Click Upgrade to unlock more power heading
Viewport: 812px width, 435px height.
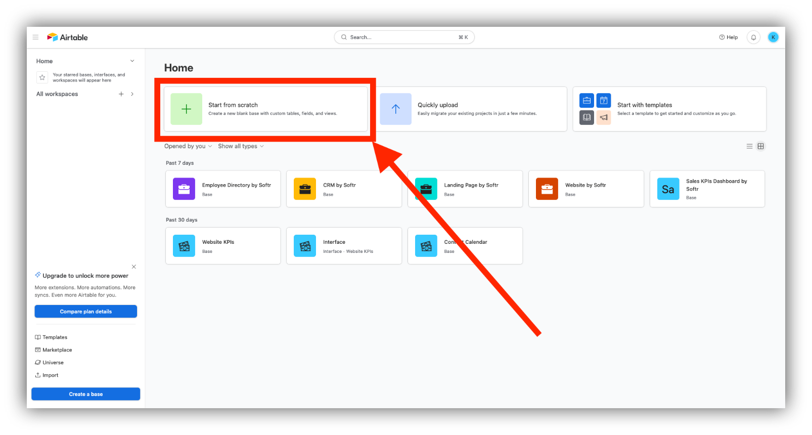point(85,276)
